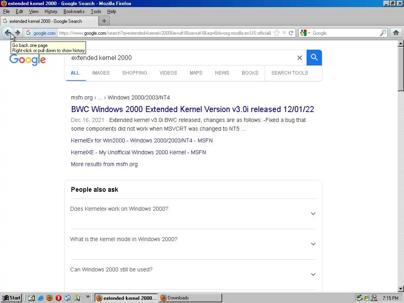This screenshot has width=404, height=303.
Task: Clear the Google search query with X
Action: pos(299,58)
